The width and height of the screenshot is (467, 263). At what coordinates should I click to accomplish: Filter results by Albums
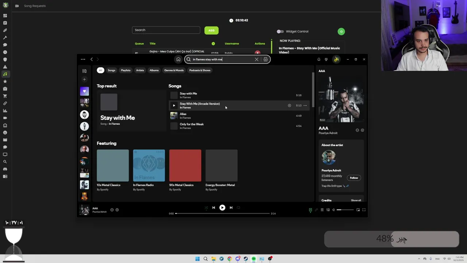click(154, 70)
